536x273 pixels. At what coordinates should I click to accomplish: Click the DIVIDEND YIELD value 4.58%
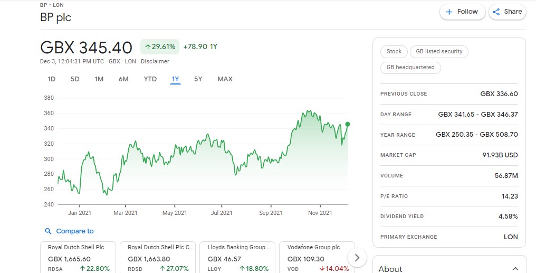[x=508, y=216]
